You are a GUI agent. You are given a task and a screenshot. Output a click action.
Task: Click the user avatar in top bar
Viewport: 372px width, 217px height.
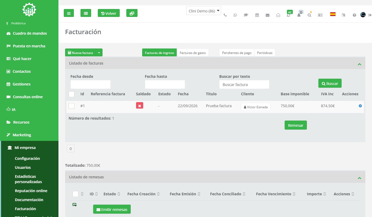tap(363, 15)
